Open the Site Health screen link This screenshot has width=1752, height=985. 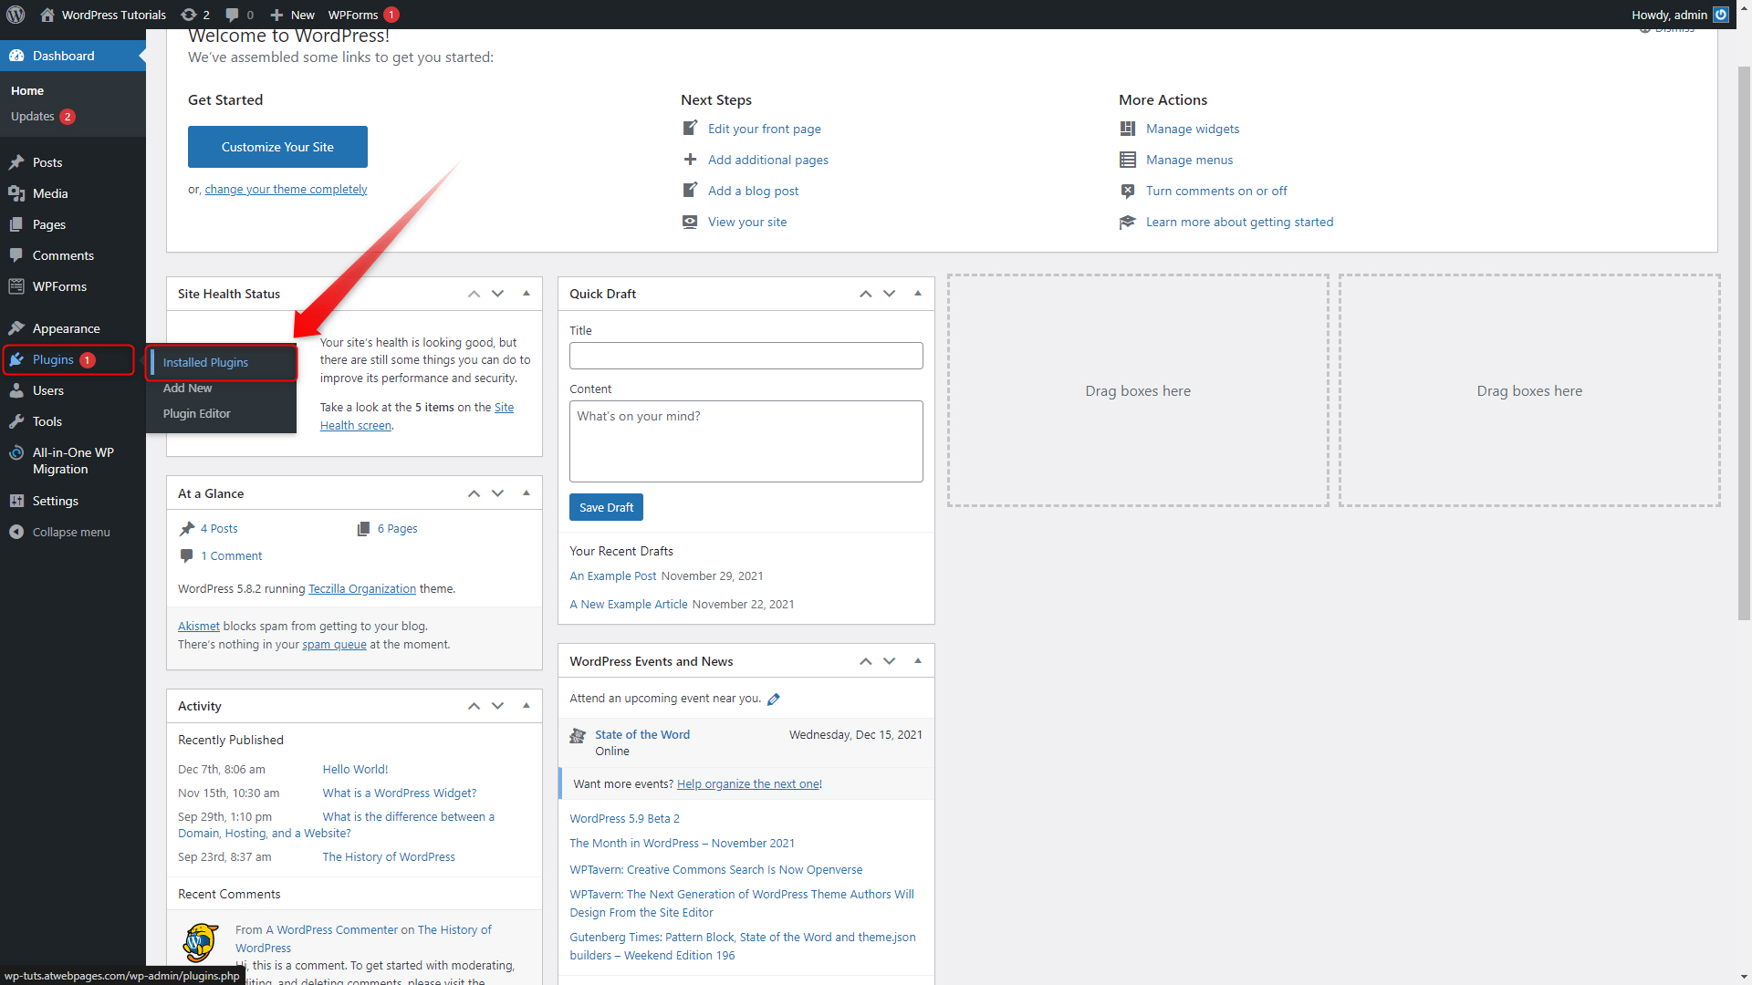pos(417,416)
